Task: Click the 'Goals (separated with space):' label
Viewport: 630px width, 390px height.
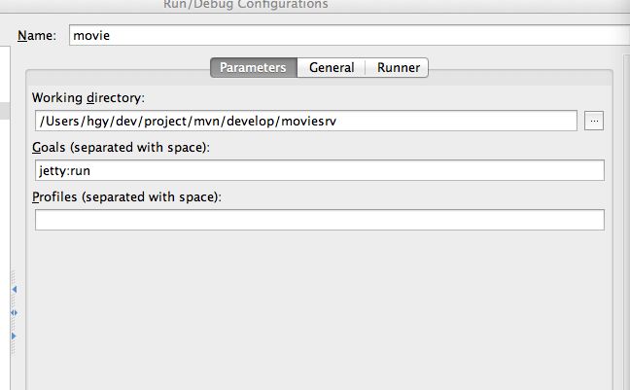Action: pyautogui.click(x=121, y=148)
